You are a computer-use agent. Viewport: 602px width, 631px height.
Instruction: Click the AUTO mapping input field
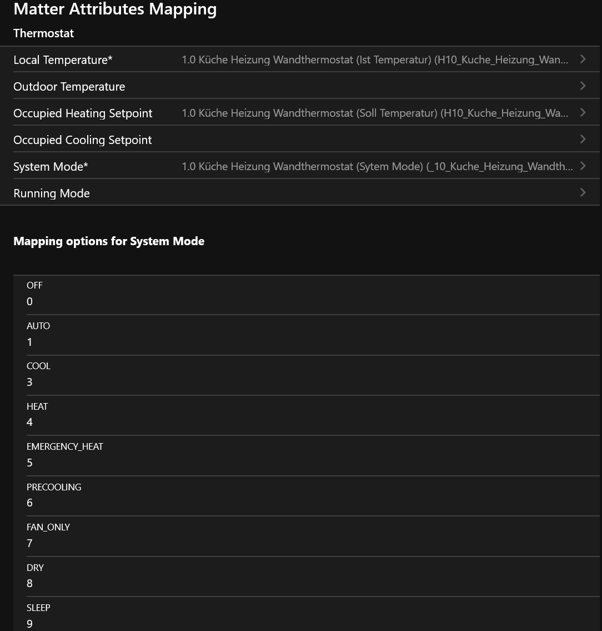(311, 342)
